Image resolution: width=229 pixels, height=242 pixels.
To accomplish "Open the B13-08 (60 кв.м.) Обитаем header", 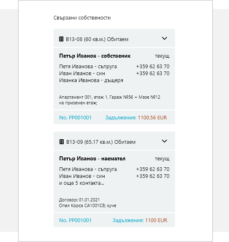I will point(114,38).
